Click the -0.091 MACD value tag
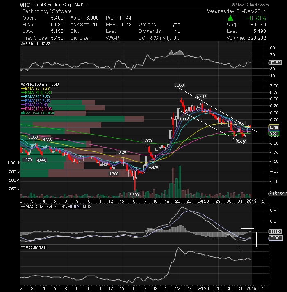 coord(276,238)
